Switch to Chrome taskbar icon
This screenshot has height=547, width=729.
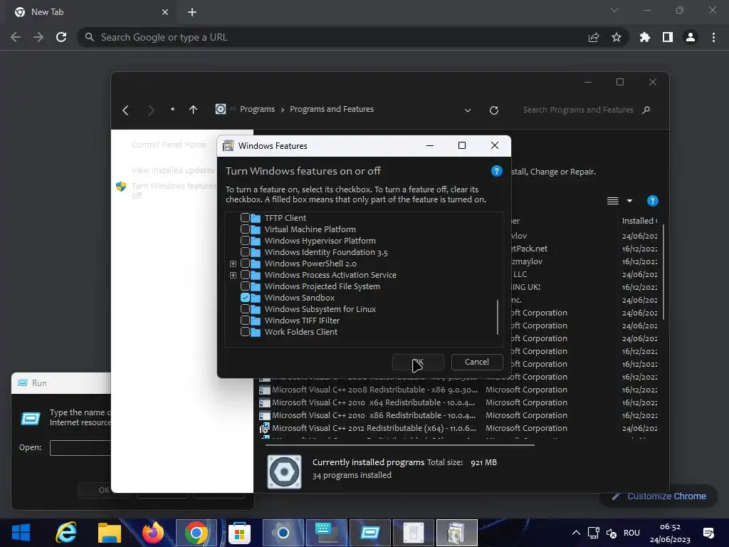(196, 533)
